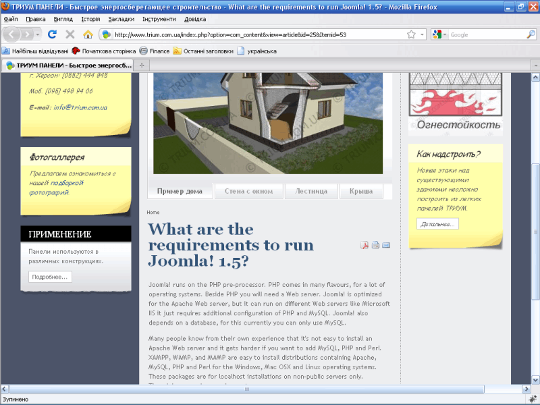The width and height of the screenshot is (540, 405).
Task: Expand the back/forward history dropdown
Action: pyautogui.click(x=38, y=34)
